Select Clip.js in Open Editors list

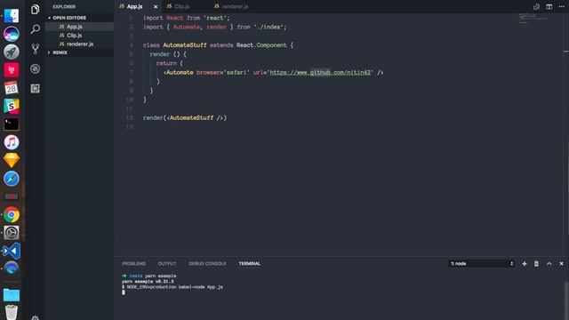click(80, 36)
